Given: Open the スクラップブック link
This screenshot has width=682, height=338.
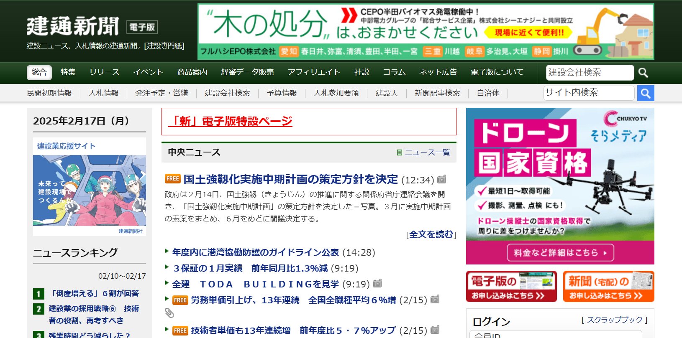Looking at the screenshot, I should point(615,320).
